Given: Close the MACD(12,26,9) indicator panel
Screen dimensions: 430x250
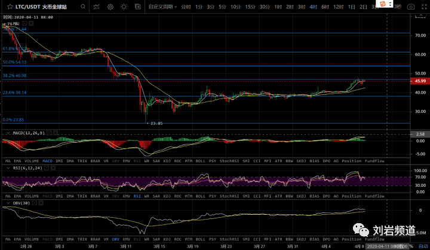Looking at the screenshot, I should [56, 133].
